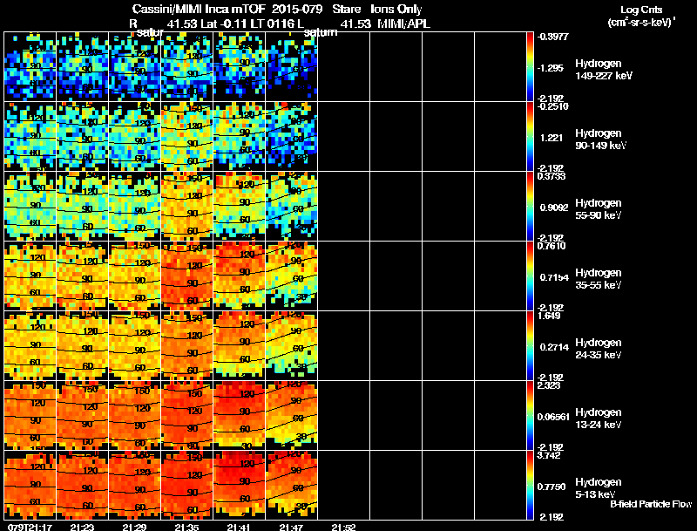
Task: Select the '0.7610' color scale value
Action: (x=552, y=246)
